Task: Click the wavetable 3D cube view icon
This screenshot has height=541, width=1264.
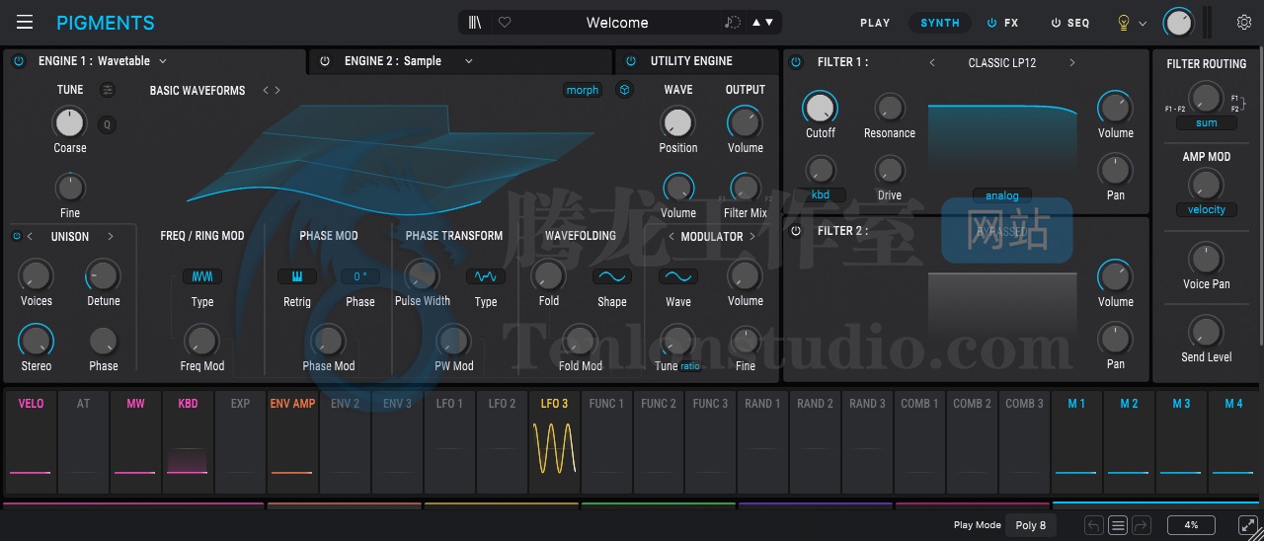Action: point(624,90)
